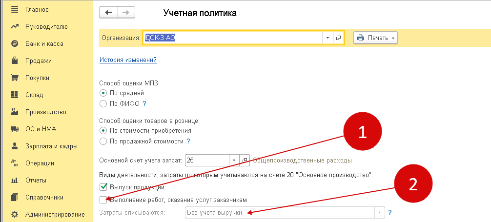Viewport: 491px width, 222px height.
Task: Click the back navigation arrow button
Action: click(x=108, y=13)
